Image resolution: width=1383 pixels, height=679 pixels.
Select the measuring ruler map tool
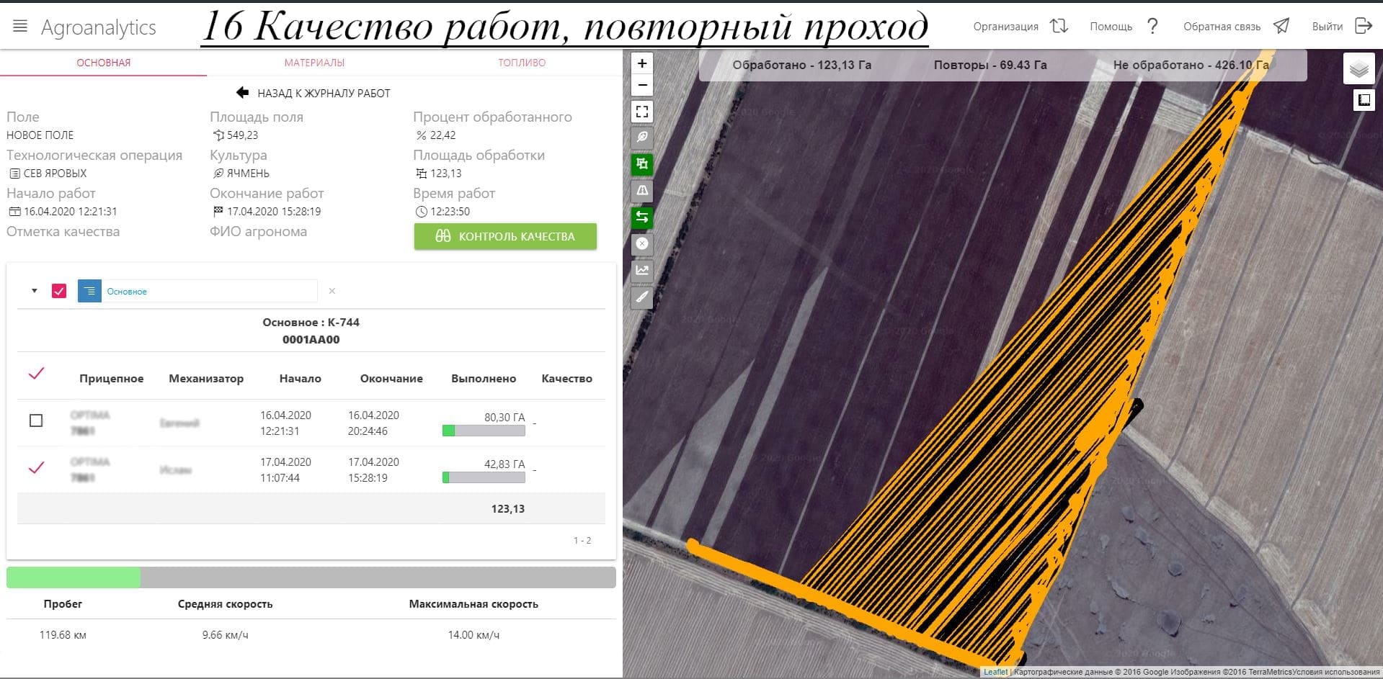(641, 297)
